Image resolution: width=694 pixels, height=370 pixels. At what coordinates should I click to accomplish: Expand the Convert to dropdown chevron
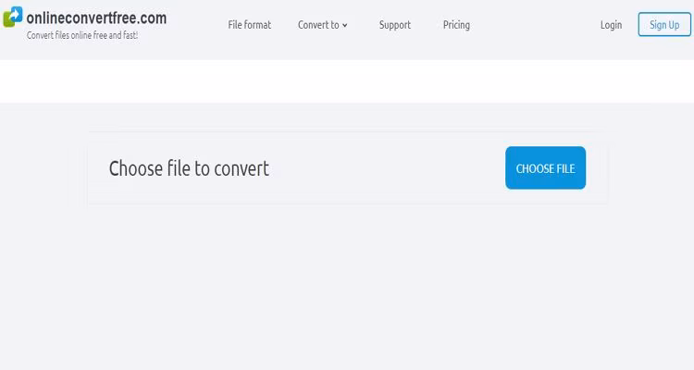click(345, 26)
